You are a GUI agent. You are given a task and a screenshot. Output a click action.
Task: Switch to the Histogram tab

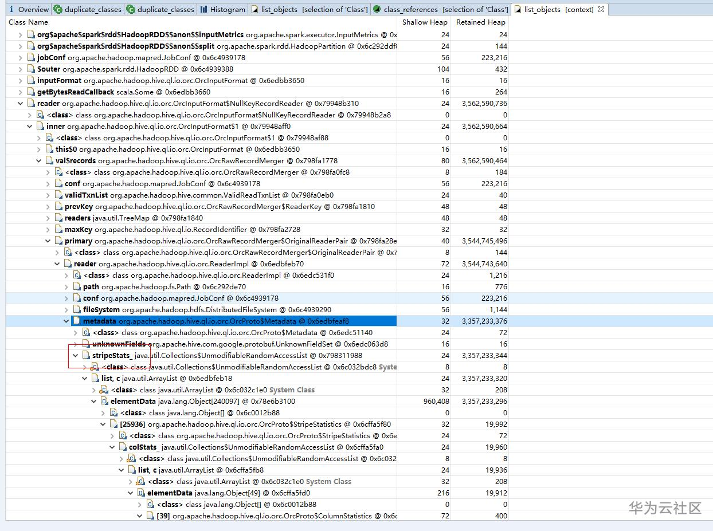[223, 9]
